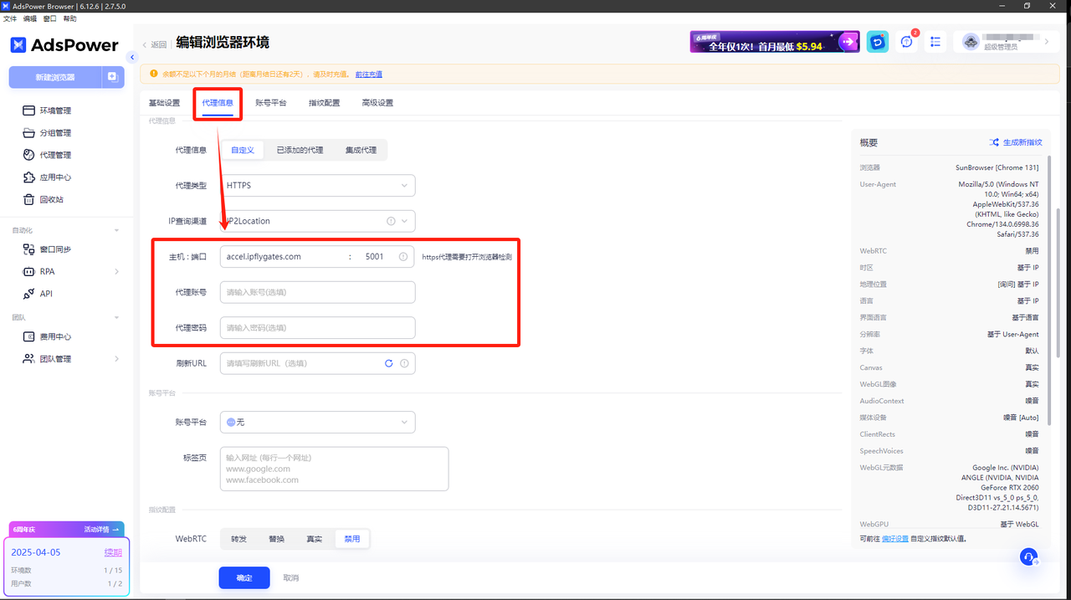
Task: Set WebRTC mode to 真实
Action: [x=314, y=538]
